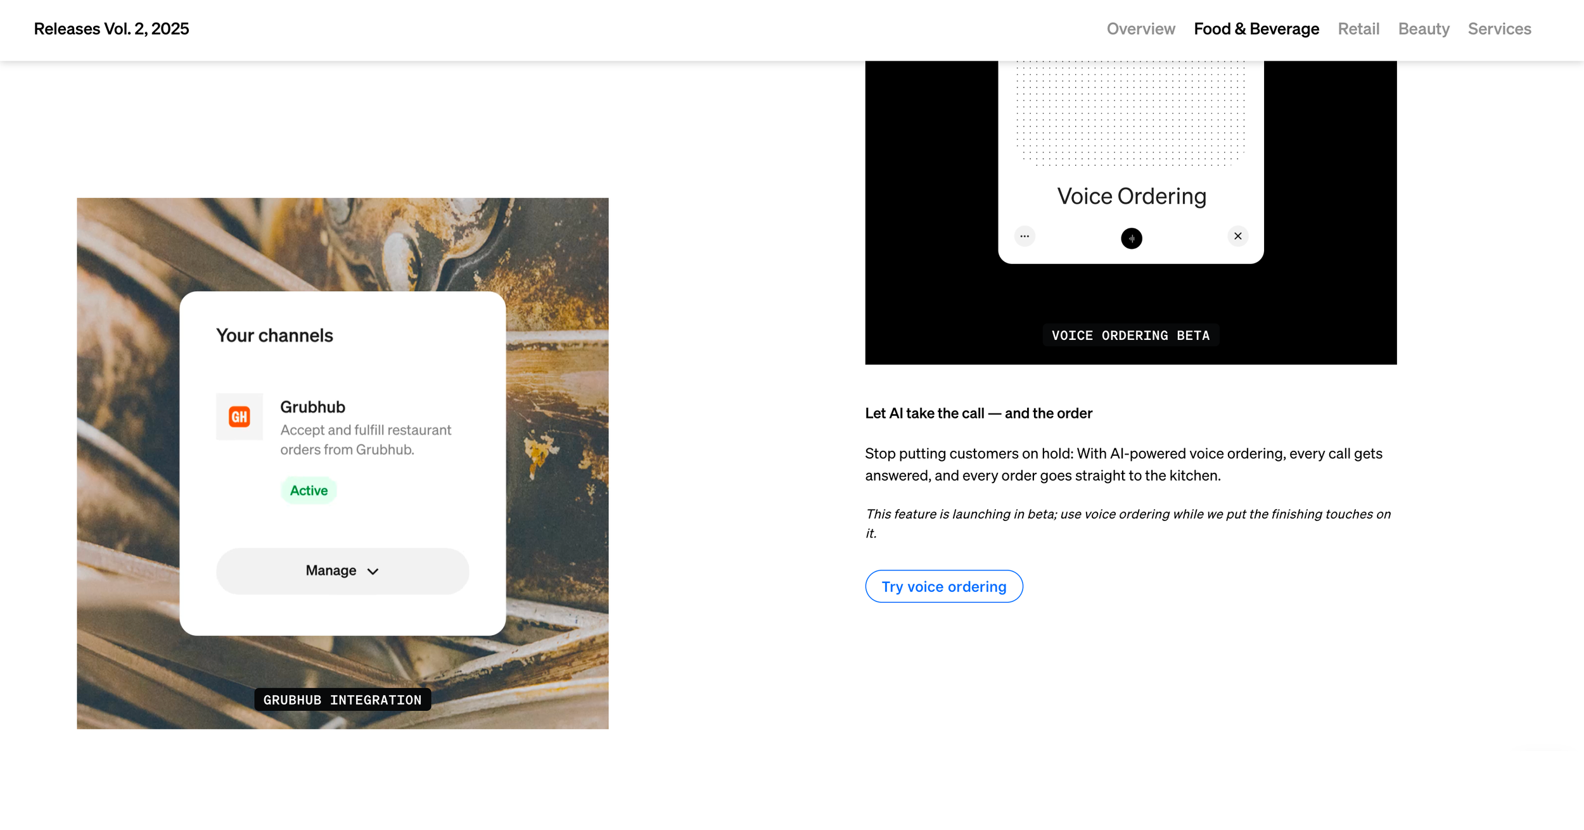Click the Grubhub channel name heading
This screenshot has height=830, width=1584.
point(312,406)
